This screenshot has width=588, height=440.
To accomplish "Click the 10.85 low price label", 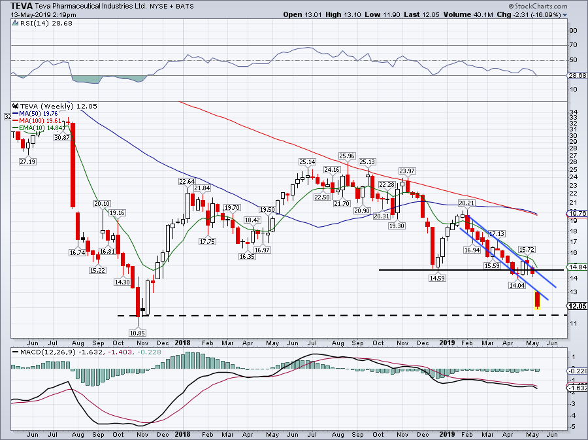I will coord(138,333).
